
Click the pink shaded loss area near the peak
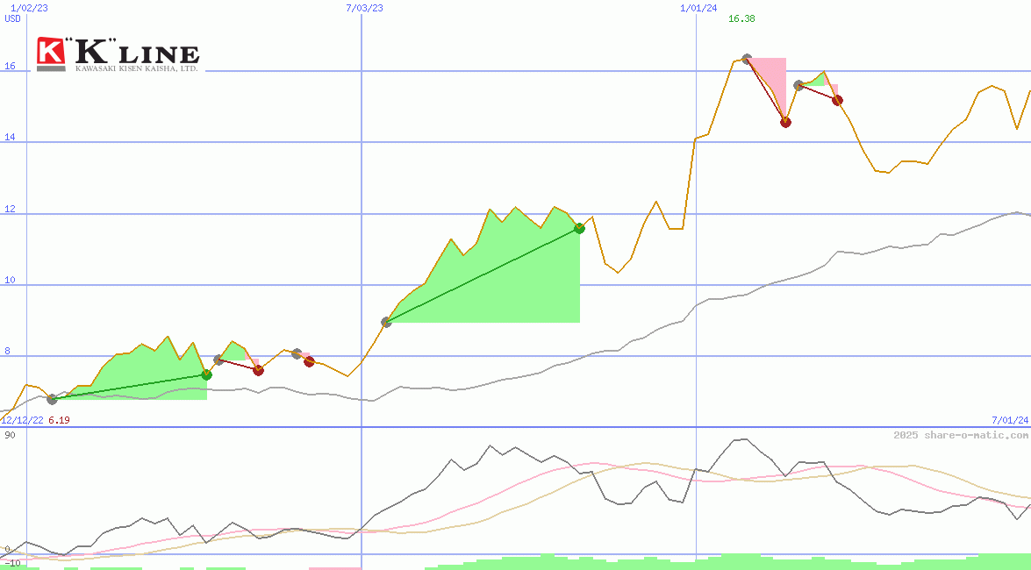pos(772,75)
